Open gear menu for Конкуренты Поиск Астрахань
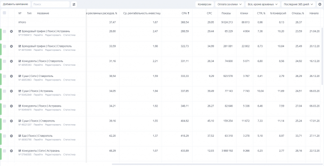Image resolution: width=324 pixels, height=166 pixels. pyautogui.click(x=11, y=106)
